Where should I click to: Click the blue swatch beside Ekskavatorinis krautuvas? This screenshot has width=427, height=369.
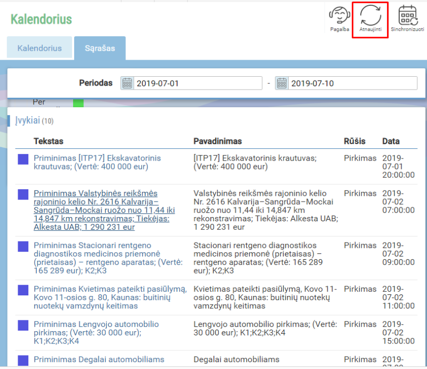point(23,159)
